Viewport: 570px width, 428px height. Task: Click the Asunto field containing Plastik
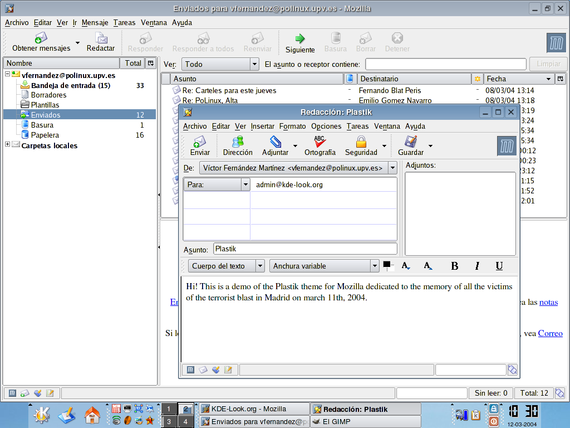click(305, 249)
